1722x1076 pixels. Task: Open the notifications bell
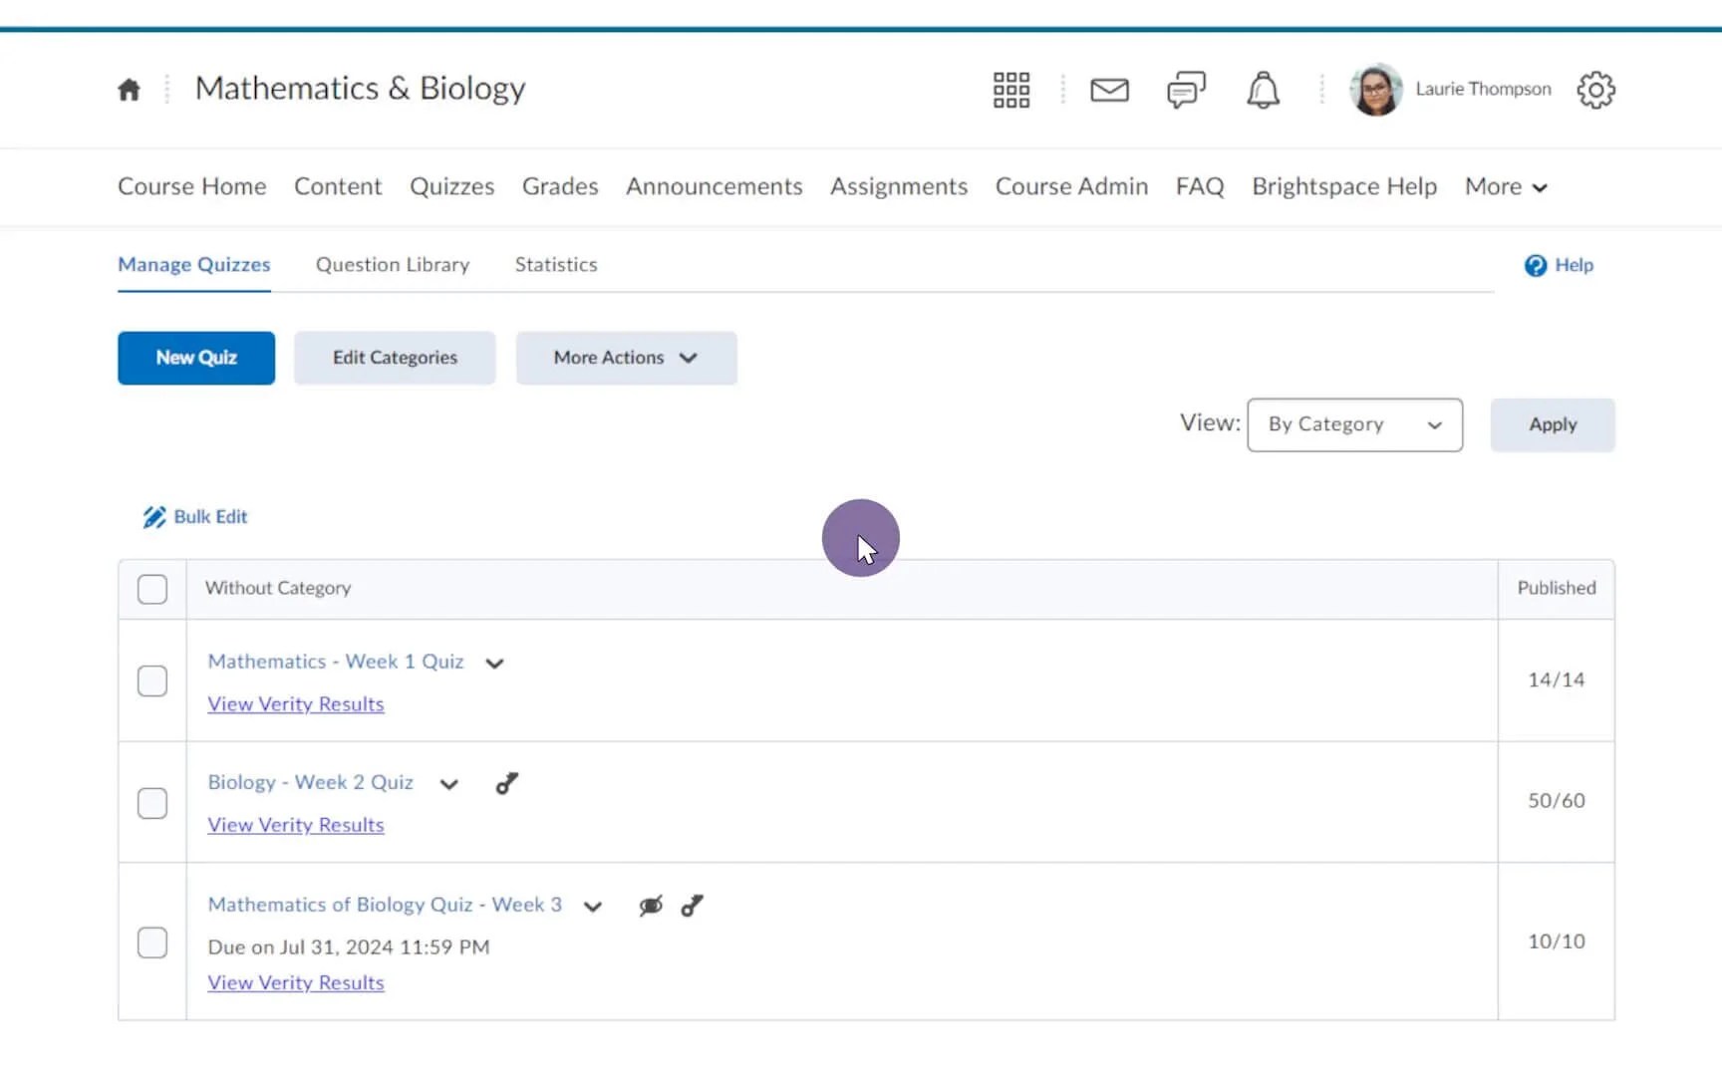click(x=1262, y=89)
